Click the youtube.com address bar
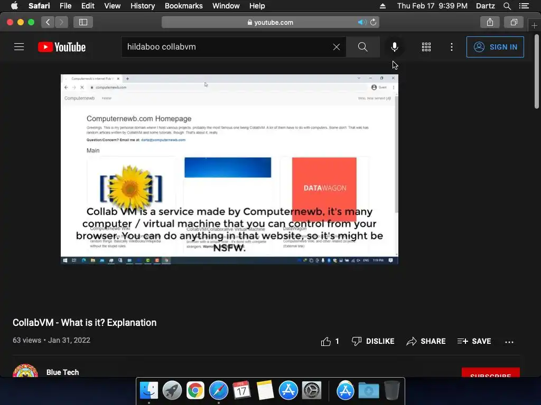541x405 pixels. pyautogui.click(x=270, y=22)
